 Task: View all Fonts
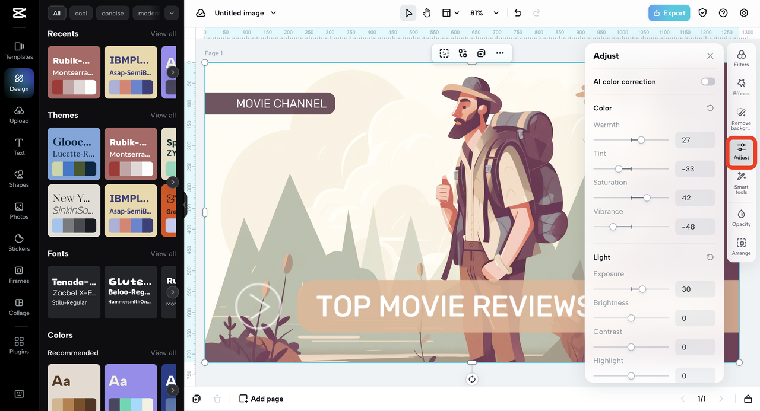pos(163,253)
